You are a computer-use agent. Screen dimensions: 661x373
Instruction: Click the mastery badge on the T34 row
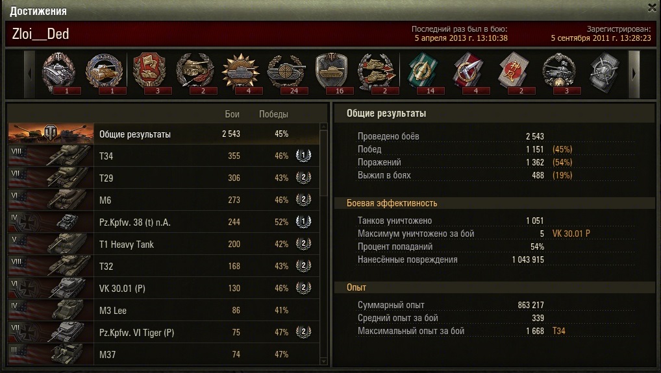[303, 156]
